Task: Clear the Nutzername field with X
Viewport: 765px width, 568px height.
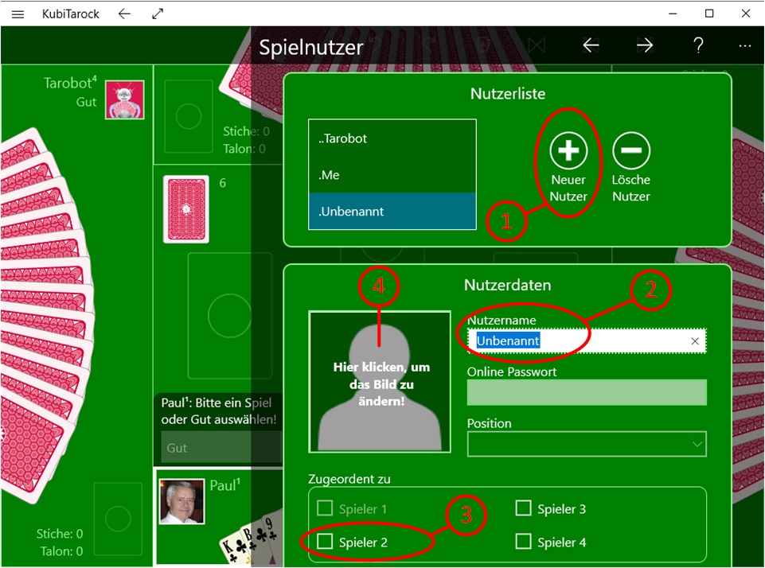Action: (695, 341)
